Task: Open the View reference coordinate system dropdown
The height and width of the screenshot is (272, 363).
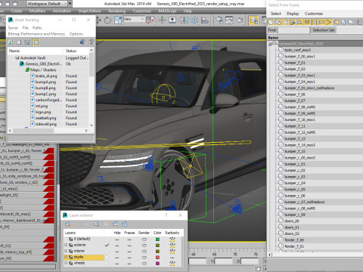Action: pos(134,19)
